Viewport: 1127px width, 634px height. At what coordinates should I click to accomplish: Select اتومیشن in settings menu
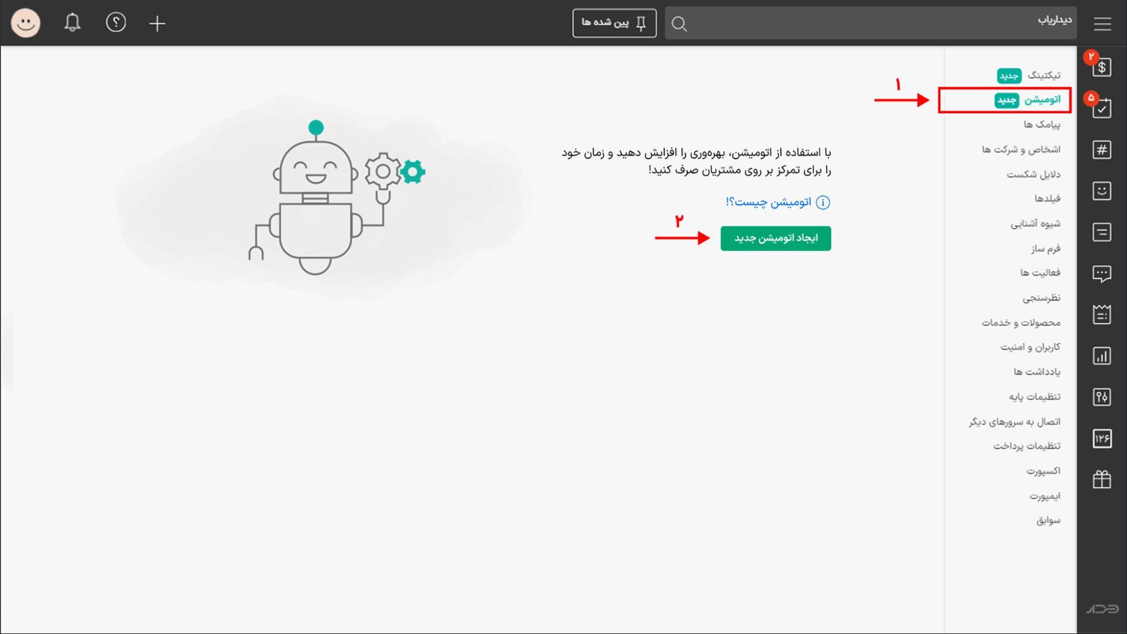[1042, 100]
